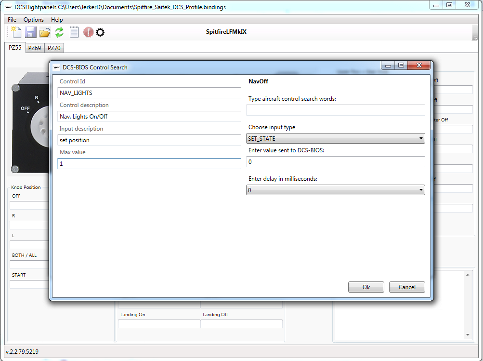Click the red exclamation error icon
This screenshot has height=361, width=483.
coord(88,32)
